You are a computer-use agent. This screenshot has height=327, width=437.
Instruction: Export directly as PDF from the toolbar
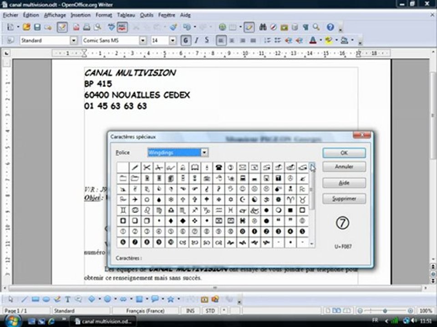76,27
